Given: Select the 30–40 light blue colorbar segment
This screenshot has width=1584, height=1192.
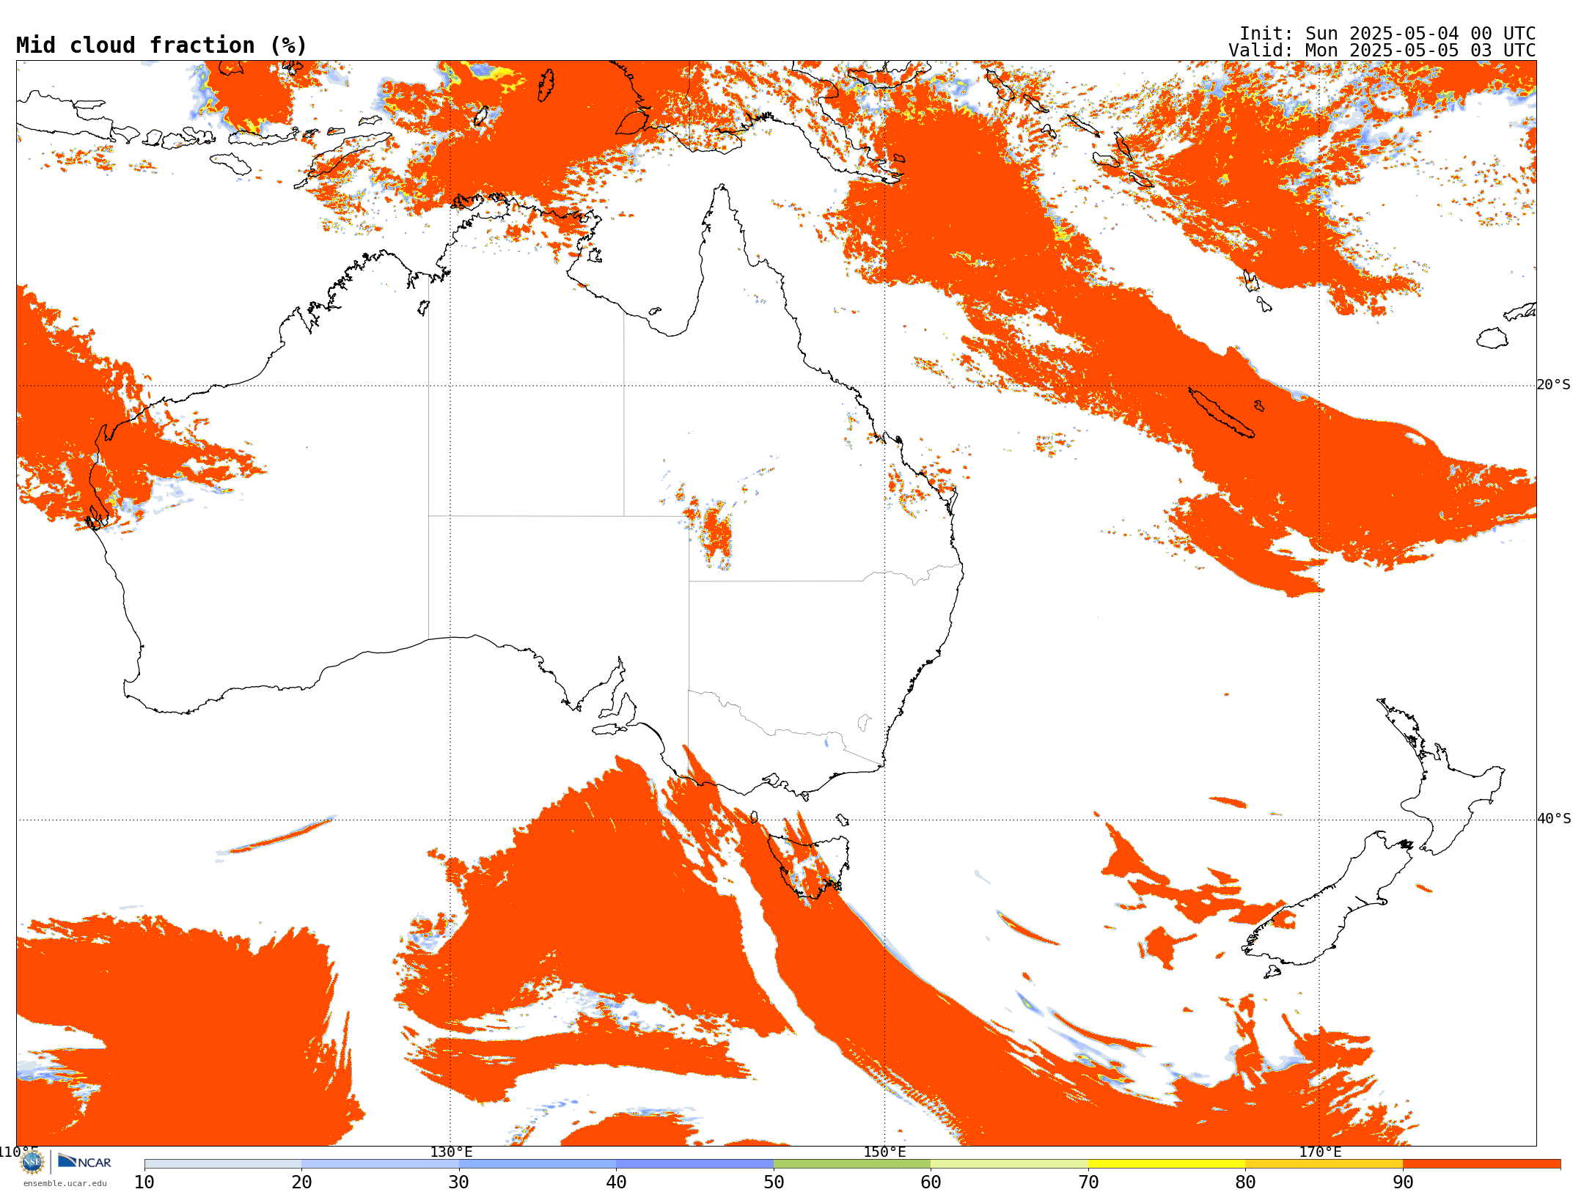Looking at the screenshot, I should coord(538,1164).
